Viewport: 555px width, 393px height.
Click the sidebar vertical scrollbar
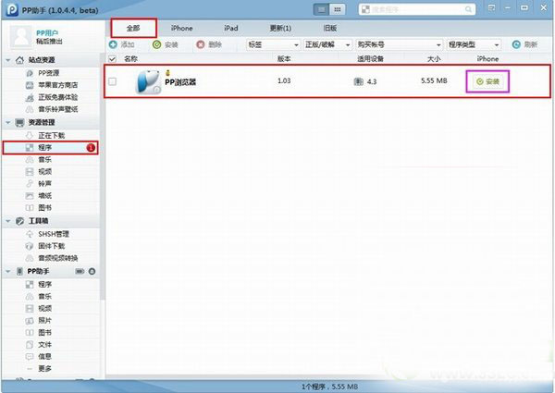(103, 177)
